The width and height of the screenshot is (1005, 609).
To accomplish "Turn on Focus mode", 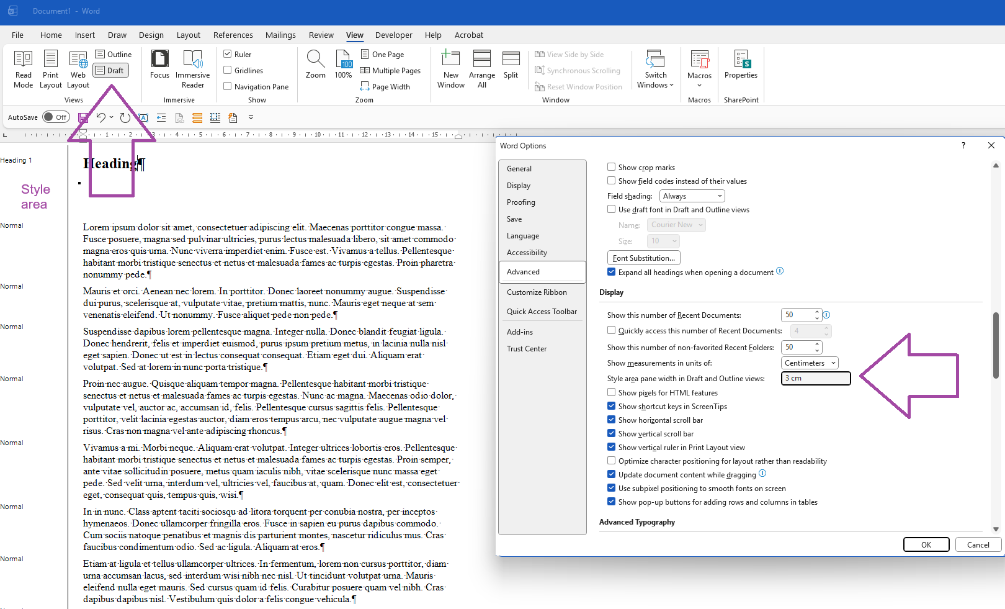I will coord(159,65).
